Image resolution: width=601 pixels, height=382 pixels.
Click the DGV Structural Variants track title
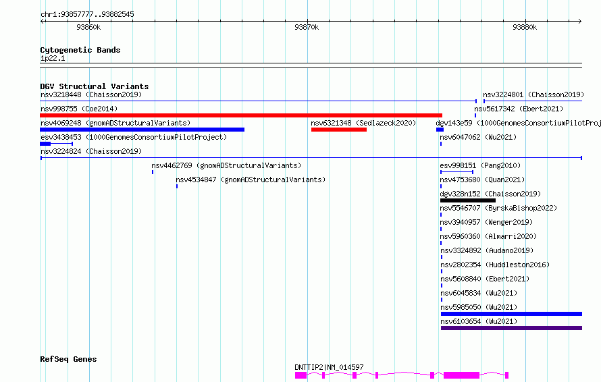click(x=95, y=86)
